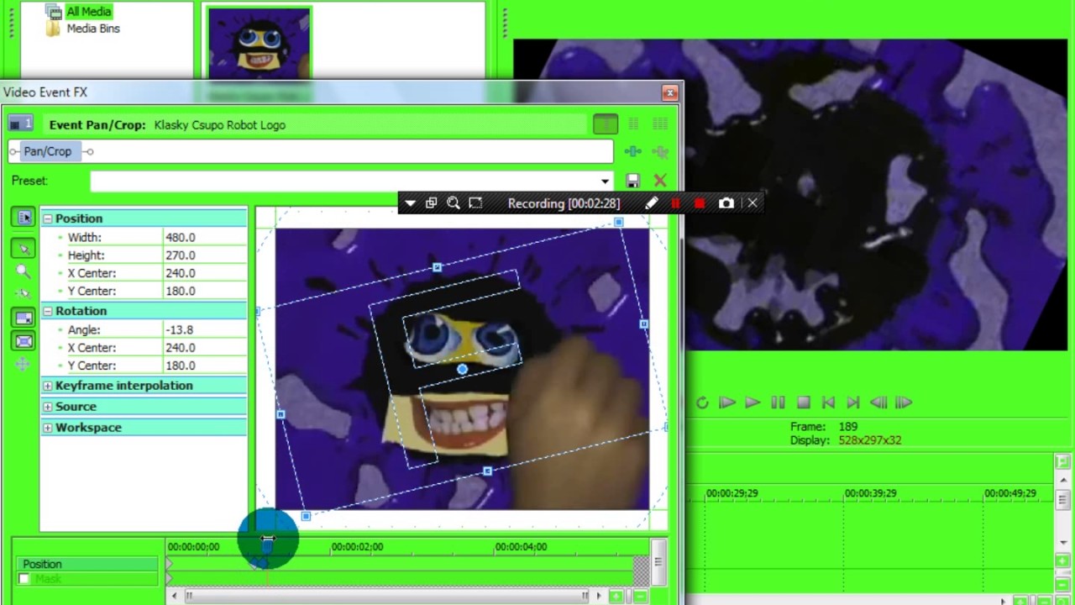Click the recorder window-switch icon
Viewport: 1075px width, 605px height.
[x=431, y=203]
